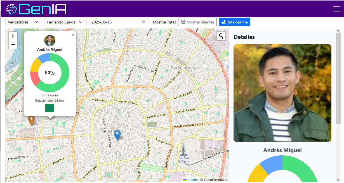Open the Leaflet link

tap(192, 180)
